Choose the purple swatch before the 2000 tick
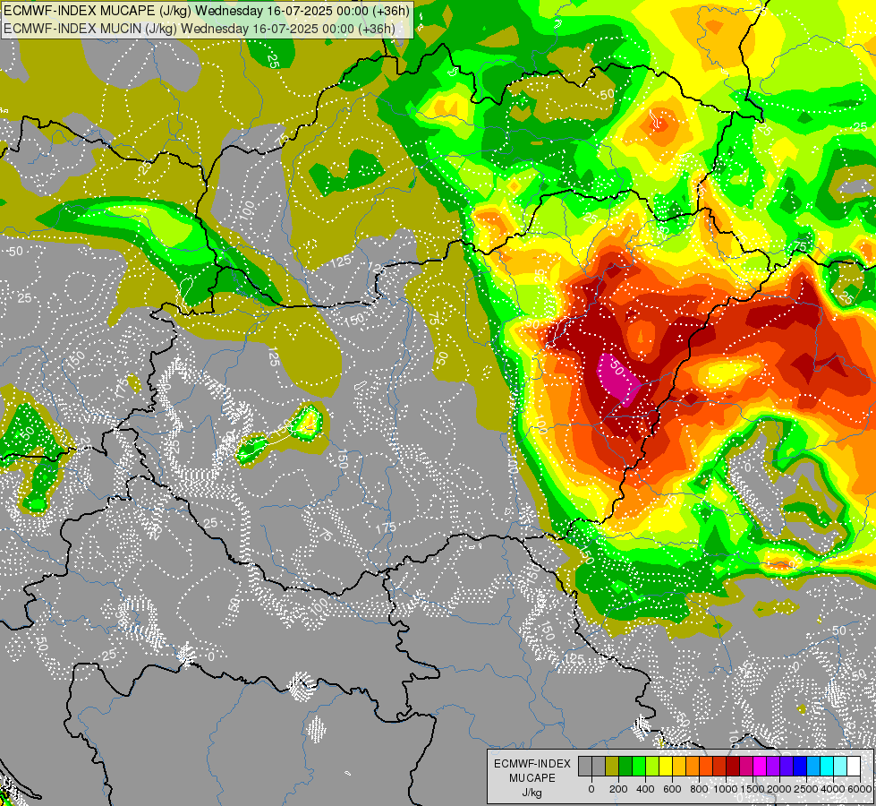The height and width of the screenshot is (806, 876). [x=773, y=767]
